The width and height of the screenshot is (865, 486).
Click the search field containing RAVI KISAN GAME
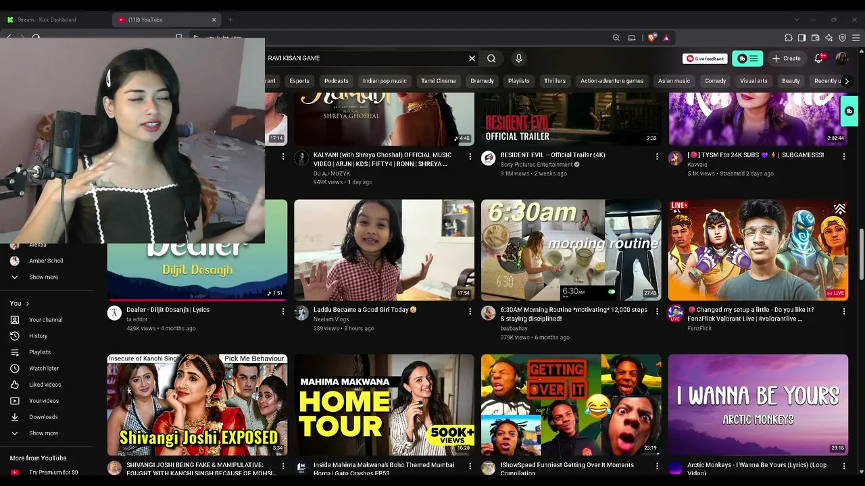(x=365, y=58)
